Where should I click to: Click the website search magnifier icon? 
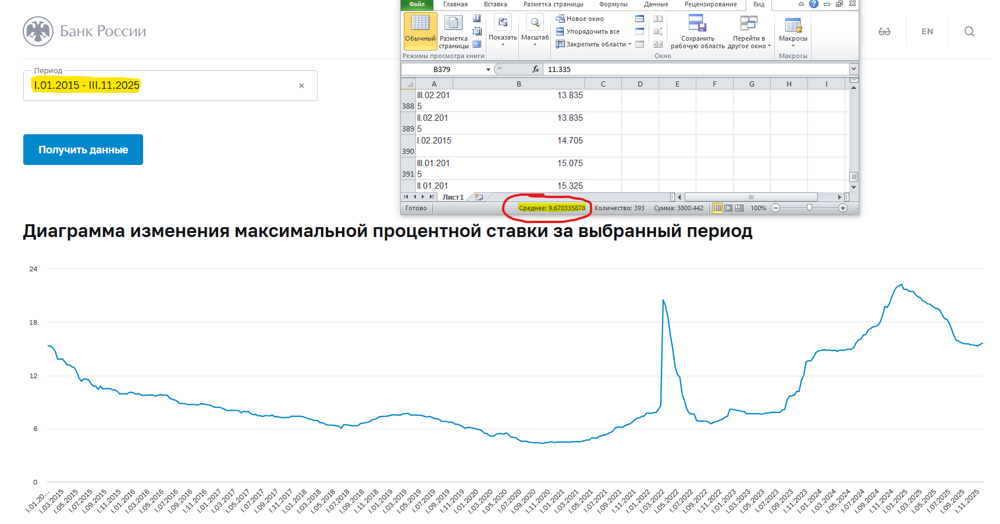[x=969, y=31]
